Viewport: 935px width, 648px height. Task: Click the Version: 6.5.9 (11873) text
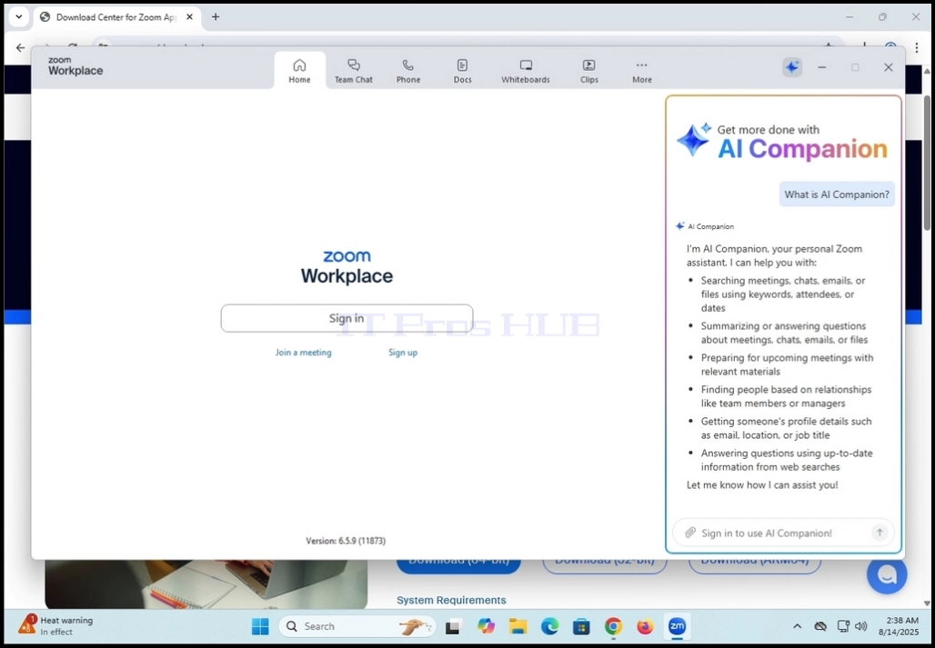click(346, 541)
